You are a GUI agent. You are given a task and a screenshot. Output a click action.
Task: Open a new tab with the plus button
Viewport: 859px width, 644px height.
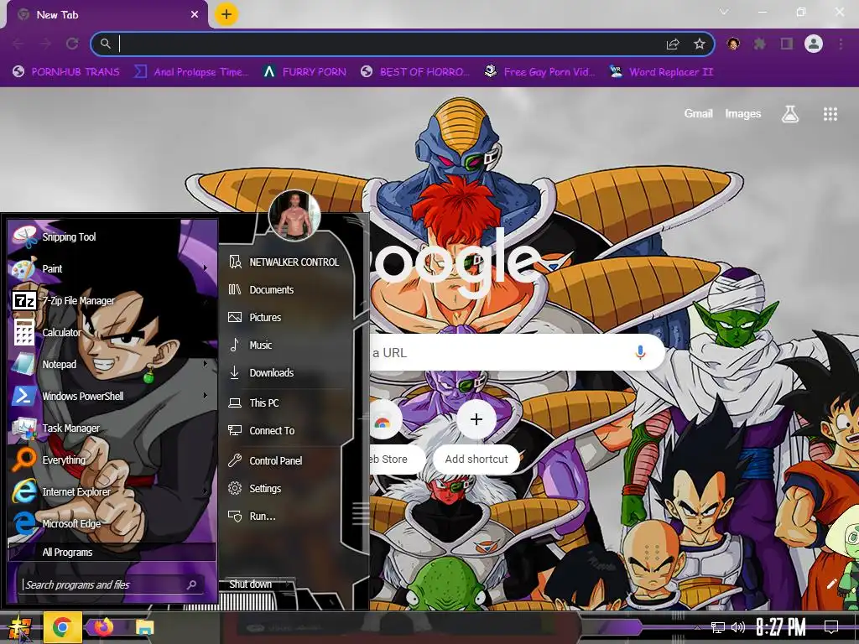point(226,14)
